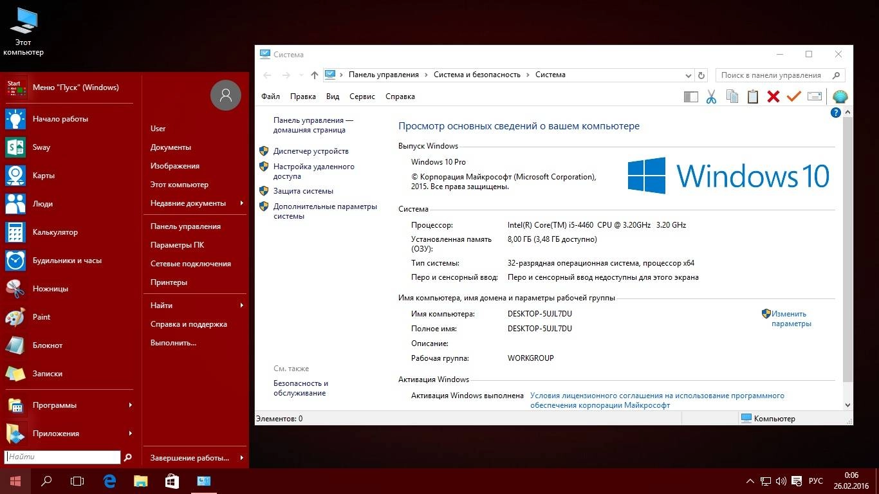Image resolution: width=879 pixels, height=494 pixels.
Task: Expand Программы submenu in Start menu
Action: click(x=71, y=405)
